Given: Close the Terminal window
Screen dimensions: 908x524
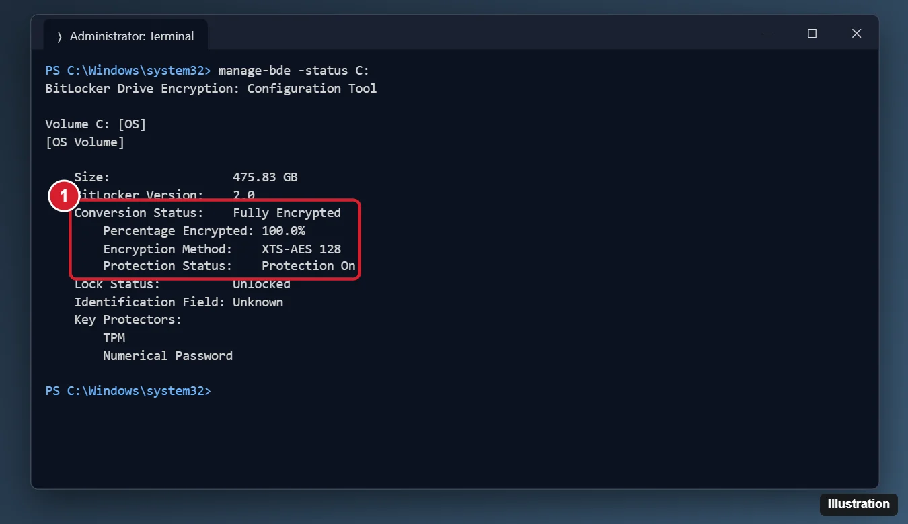Looking at the screenshot, I should pos(856,33).
